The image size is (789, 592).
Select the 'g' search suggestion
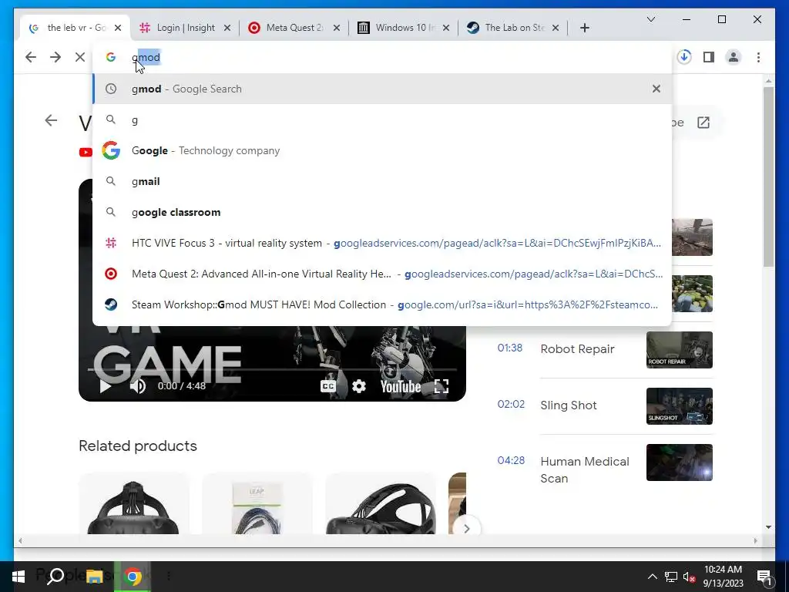tap(382, 119)
